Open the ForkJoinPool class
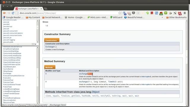Image resolution: width=190 pixels, height=107 pixels. [x=8, y=80]
